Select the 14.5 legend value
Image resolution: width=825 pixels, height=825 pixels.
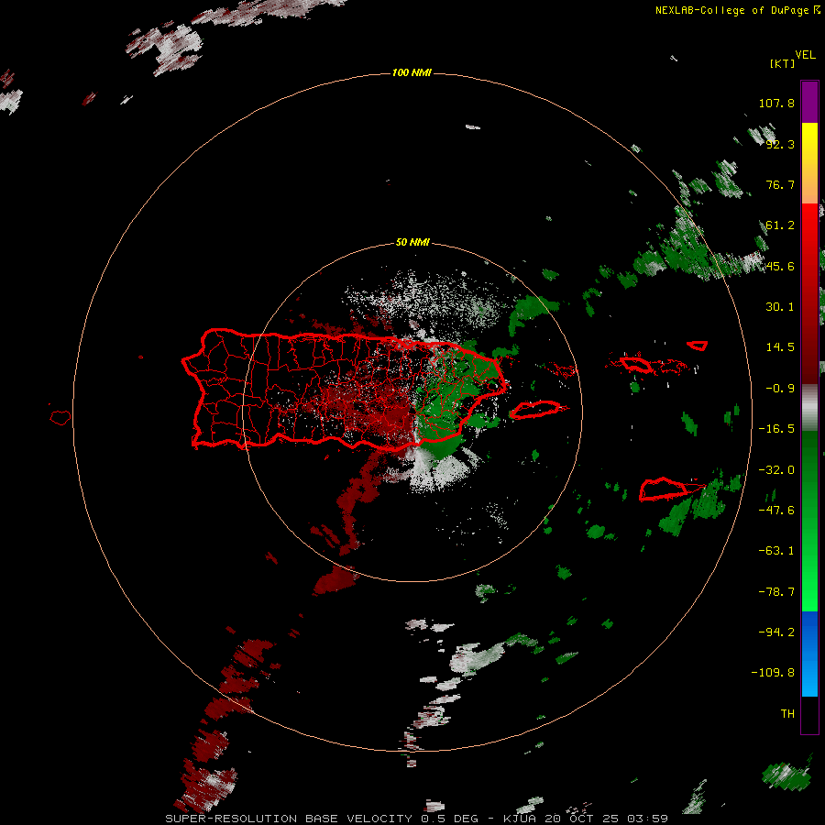[780, 347]
